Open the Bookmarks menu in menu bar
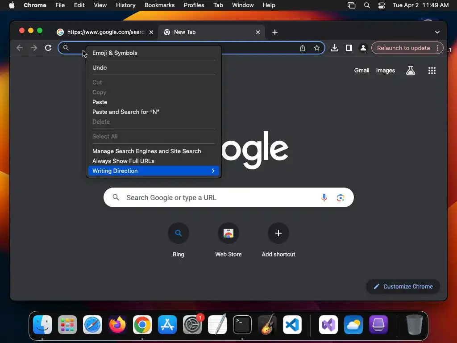Image resolution: width=457 pixels, height=343 pixels. pos(159,5)
